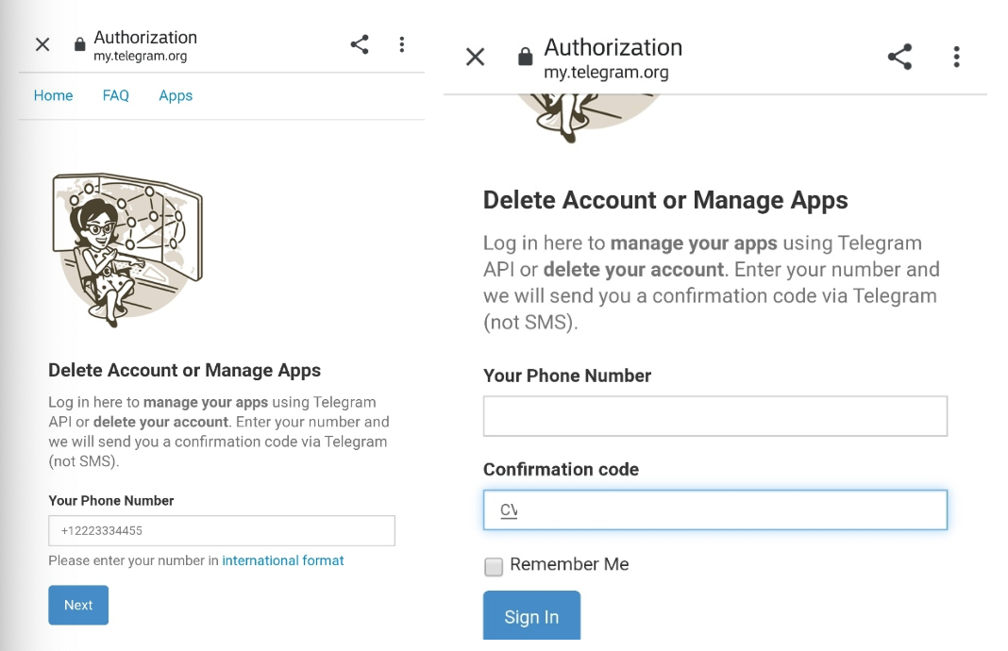Click the Confirmation code label
1008x651 pixels.
pyautogui.click(x=562, y=469)
